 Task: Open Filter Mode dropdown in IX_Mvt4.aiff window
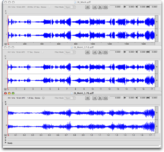tap(70, 7)
